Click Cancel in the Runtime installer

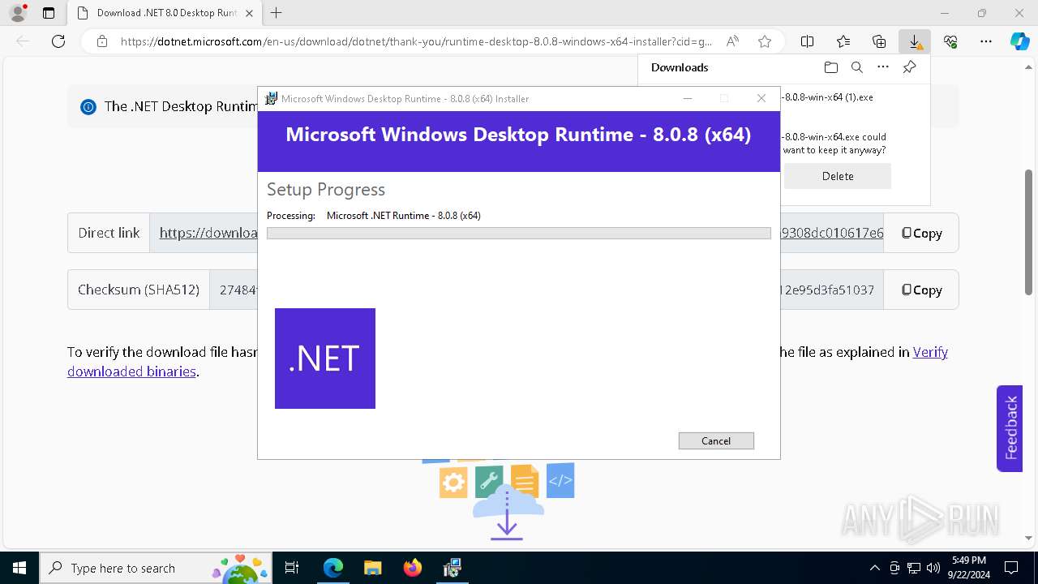pos(716,440)
